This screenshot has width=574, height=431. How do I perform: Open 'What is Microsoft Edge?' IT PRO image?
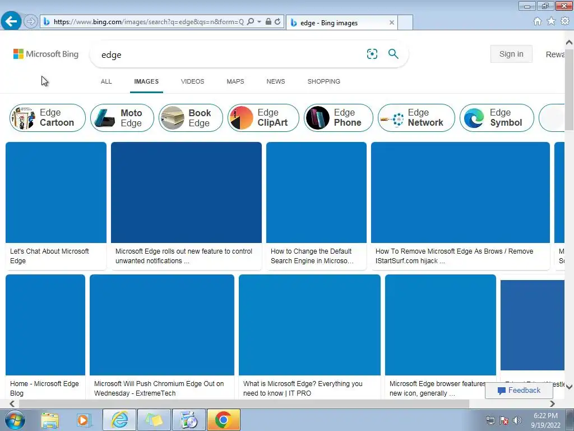pyautogui.click(x=309, y=325)
